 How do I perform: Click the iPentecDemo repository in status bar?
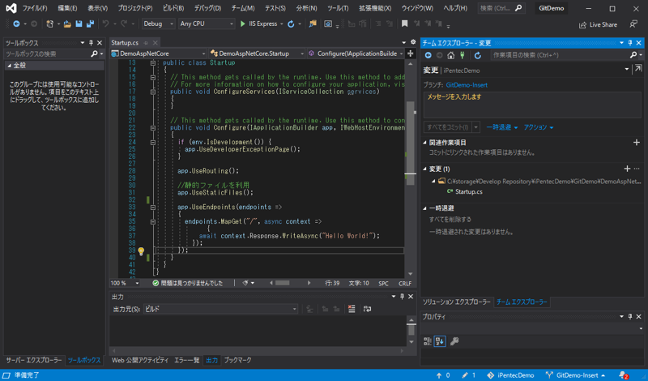(510, 375)
